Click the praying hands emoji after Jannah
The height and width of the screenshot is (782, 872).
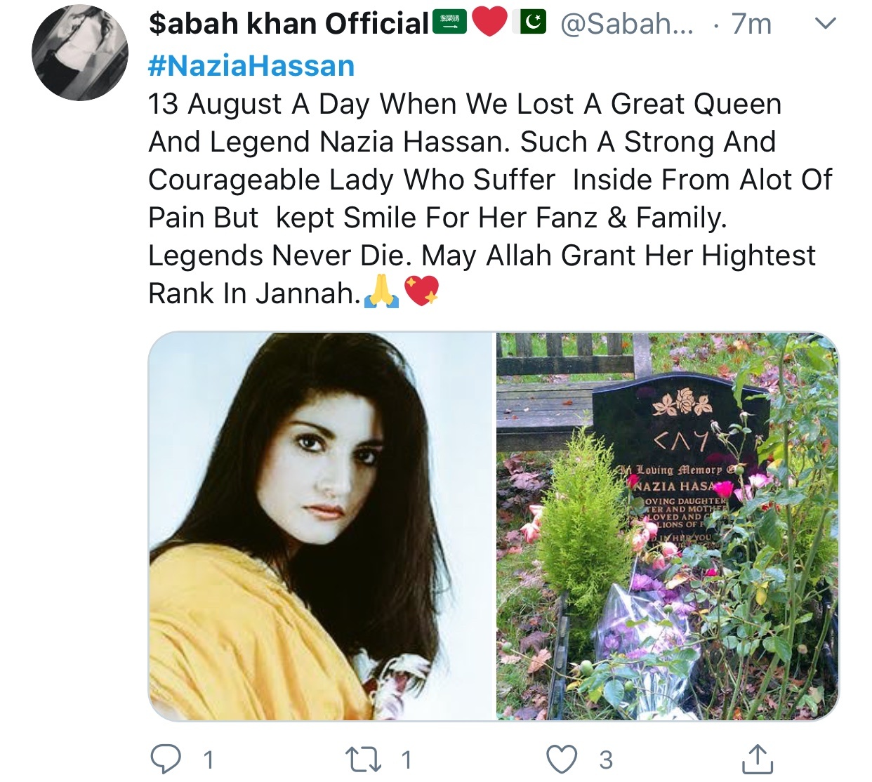tap(381, 291)
